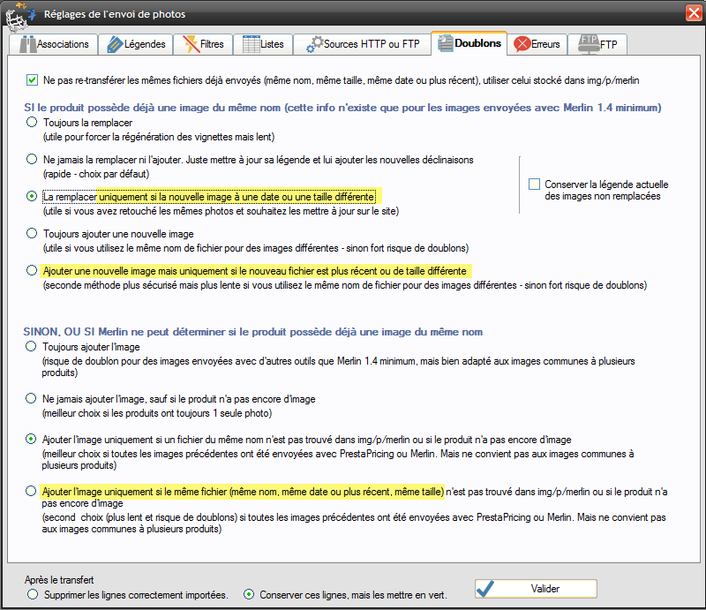The height and width of the screenshot is (610, 706).
Task: Click the filter funnel icon on Filtres tab
Action: click(x=189, y=43)
